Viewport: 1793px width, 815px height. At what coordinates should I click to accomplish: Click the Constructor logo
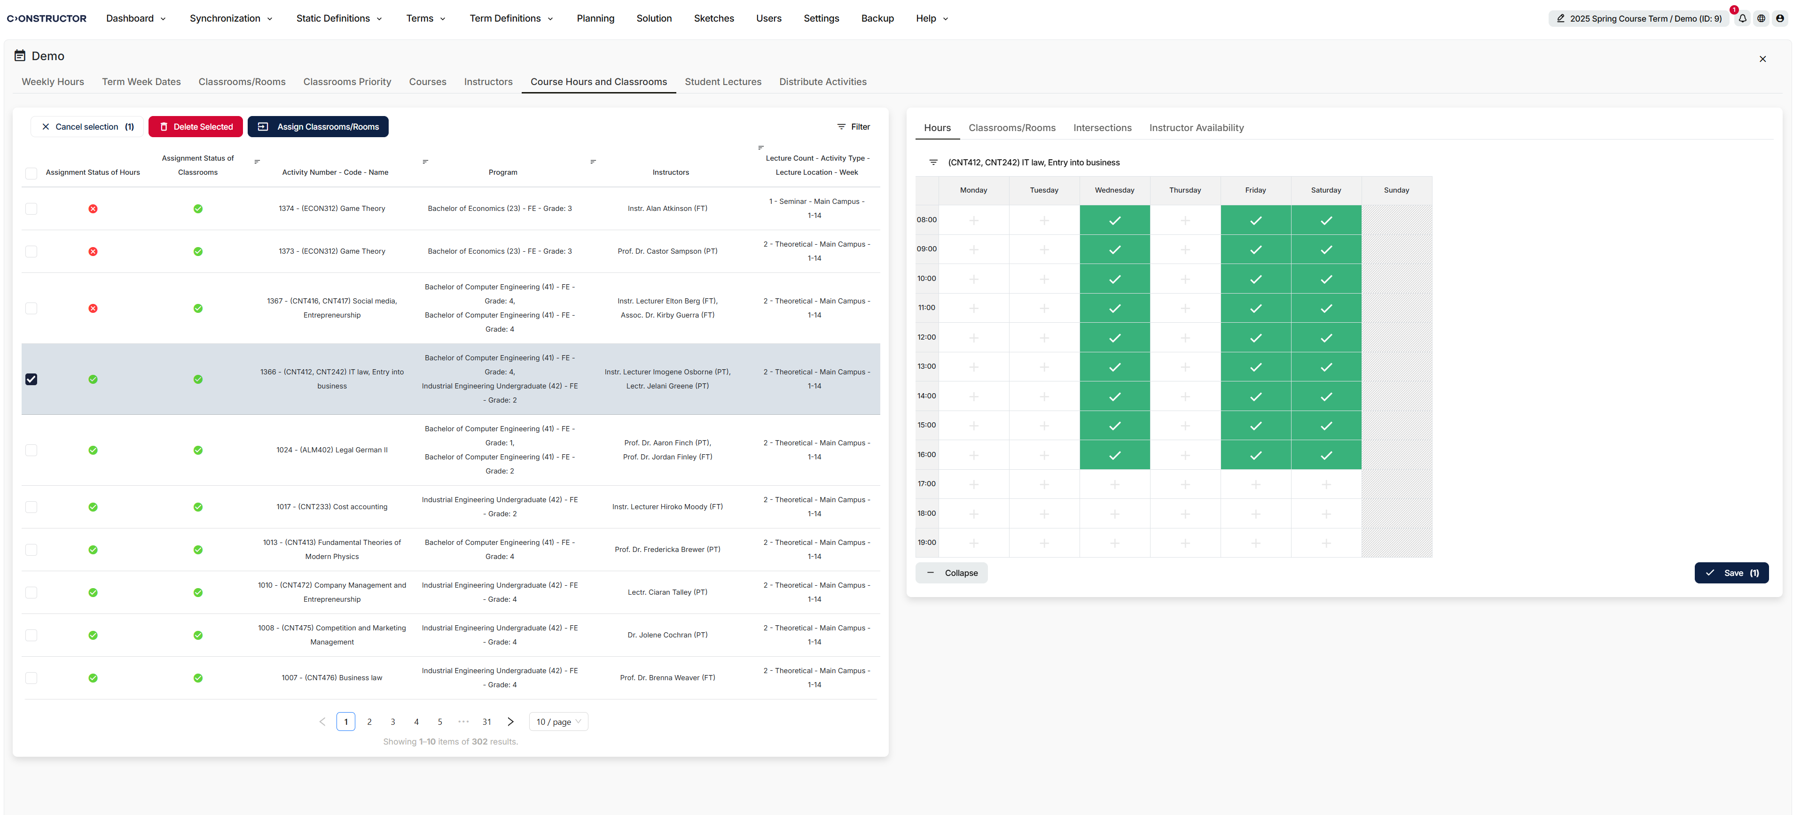tap(47, 19)
